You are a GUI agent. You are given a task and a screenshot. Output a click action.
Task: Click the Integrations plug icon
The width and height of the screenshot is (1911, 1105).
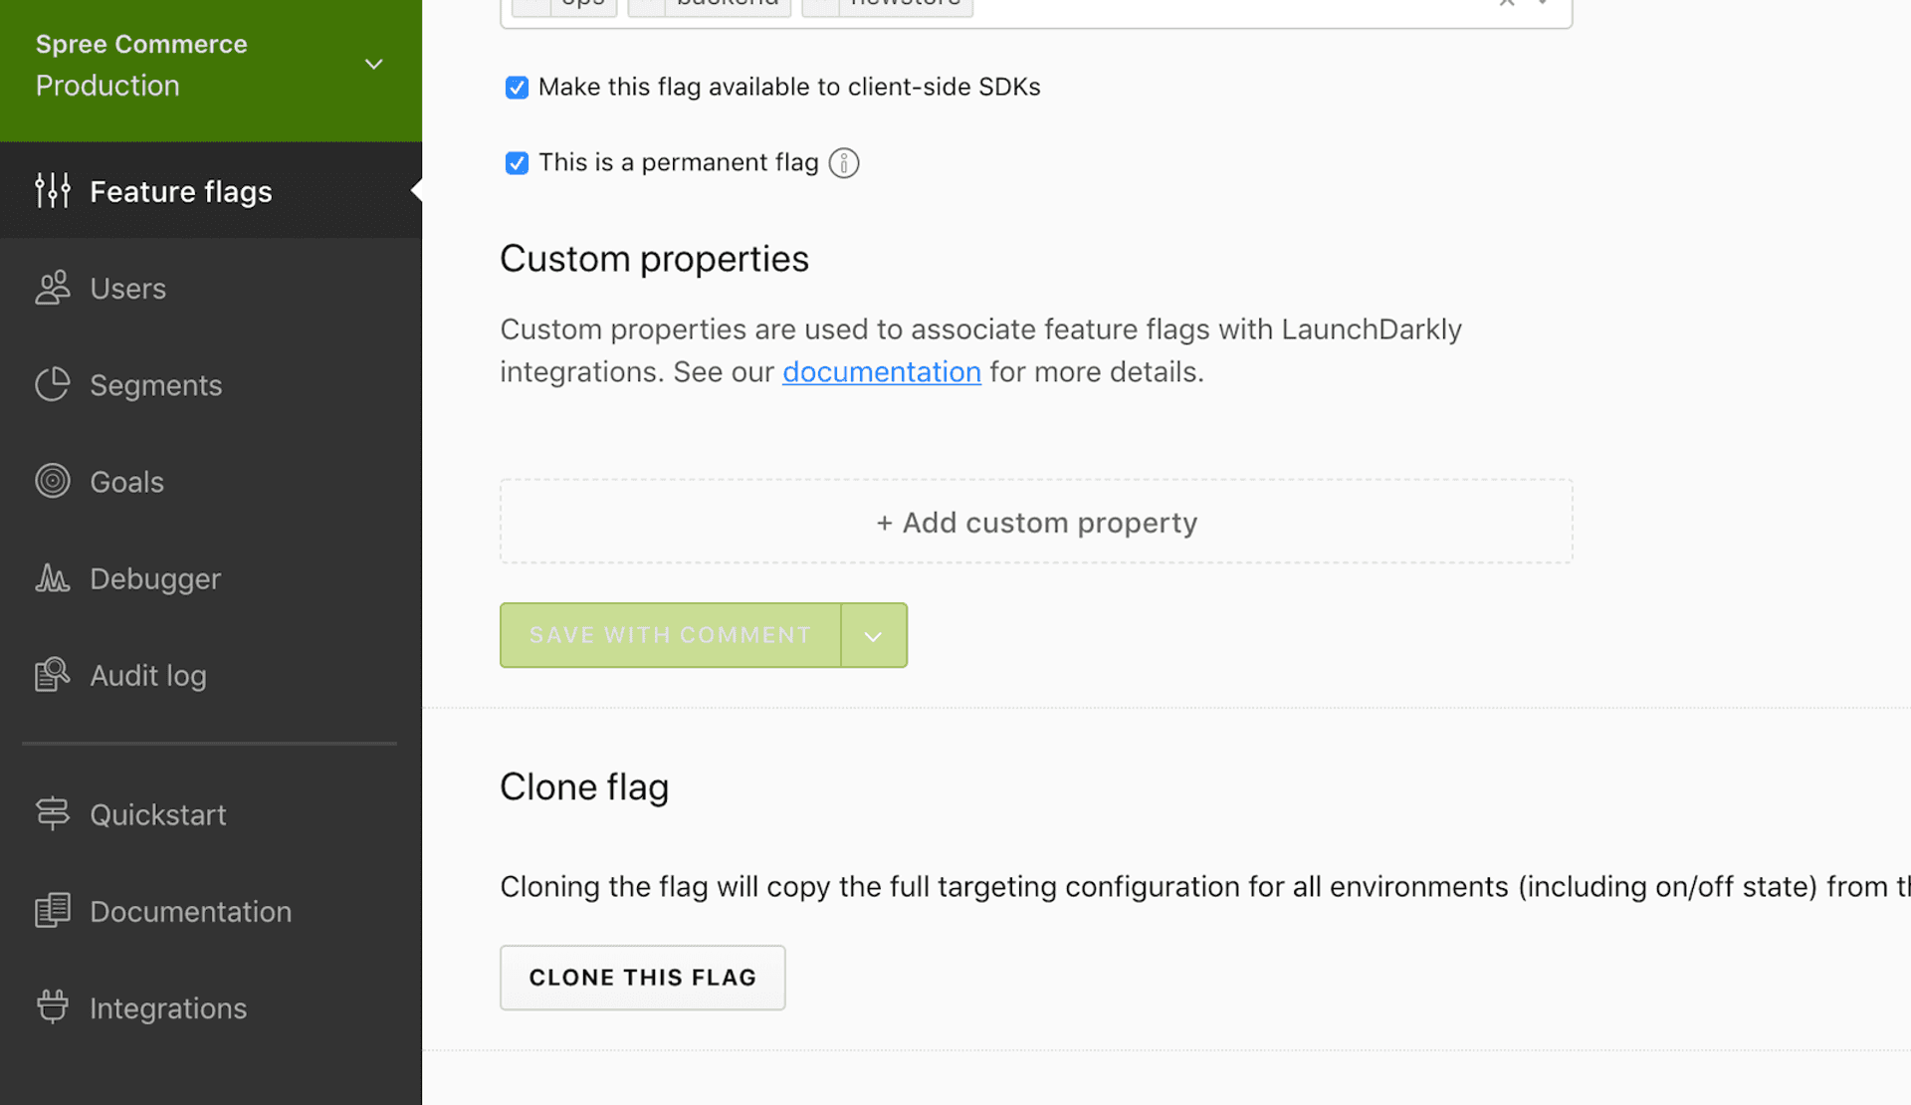point(52,1006)
